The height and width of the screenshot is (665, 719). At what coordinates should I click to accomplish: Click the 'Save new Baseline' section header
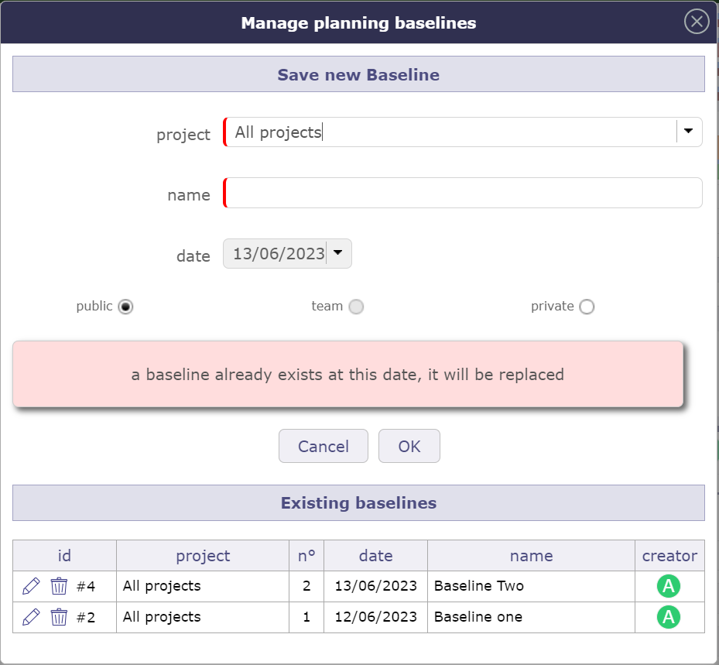pyautogui.click(x=358, y=74)
